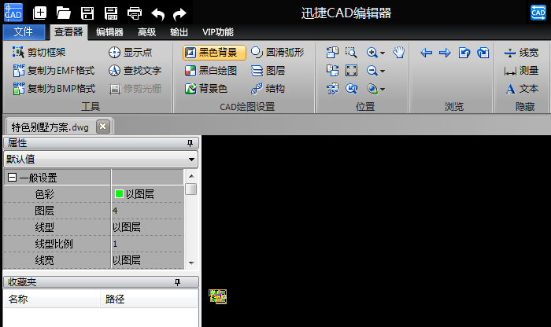Screen dimensions: 551x327
Task: Click the zoom in icon
Action: pyautogui.click(x=372, y=53)
